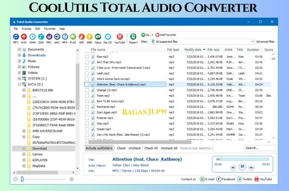The height and width of the screenshot is (191, 289).
Task: Expand the Music folder node
Action: click(x=19, y=61)
